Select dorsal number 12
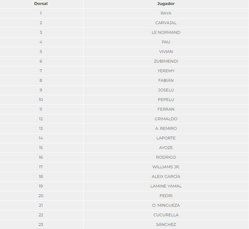The image size is (249, 229). click(41, 119)
